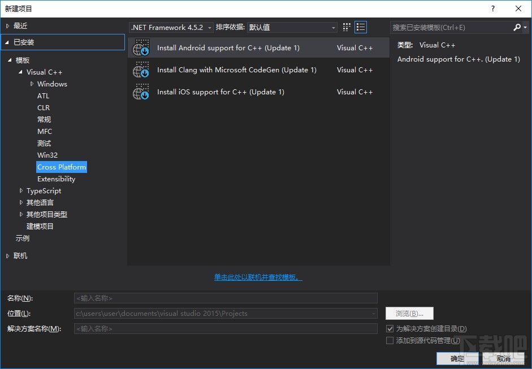The height and width of the screenshot is (369, 532).
Task: Select Install Android support for C++ template
Action: 258,48
